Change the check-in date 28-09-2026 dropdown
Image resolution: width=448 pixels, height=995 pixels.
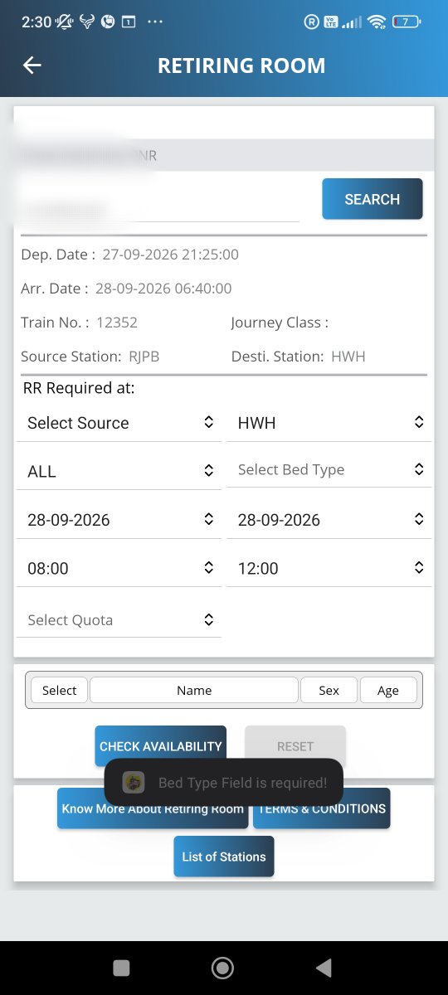(x=119, y=520)
